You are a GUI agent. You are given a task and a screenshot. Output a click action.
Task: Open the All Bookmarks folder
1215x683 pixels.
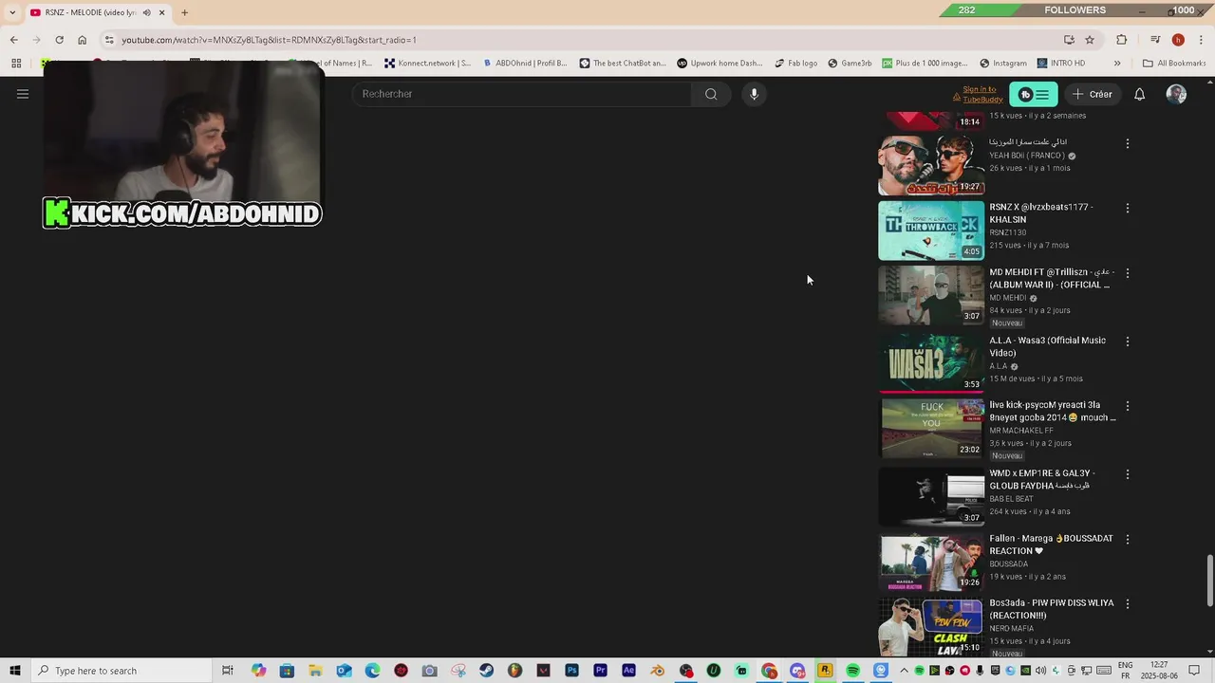click(1174, 64)
